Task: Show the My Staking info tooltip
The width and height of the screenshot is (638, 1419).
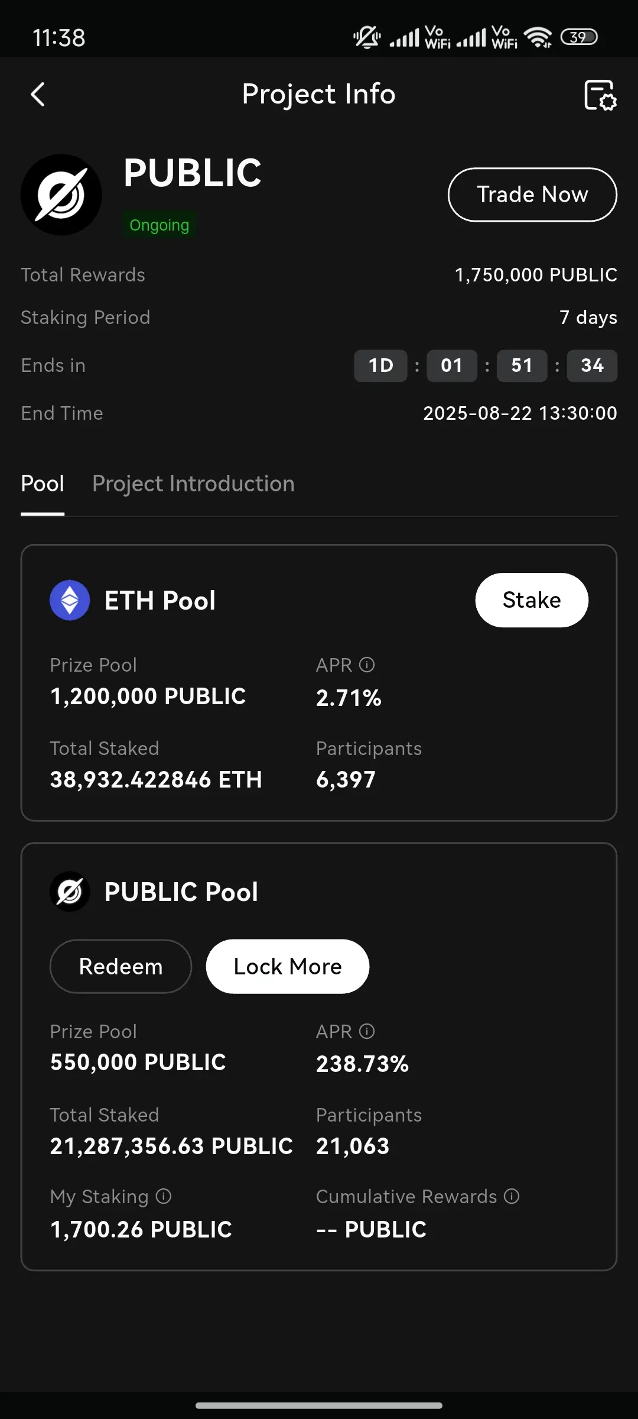Action: tap(164, 1197)
